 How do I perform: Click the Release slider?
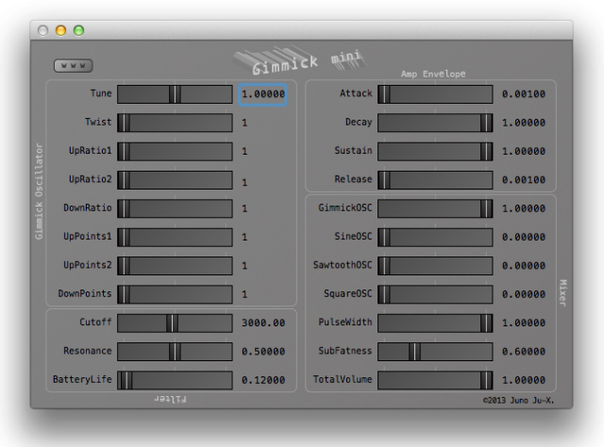[x=435, y=180]
